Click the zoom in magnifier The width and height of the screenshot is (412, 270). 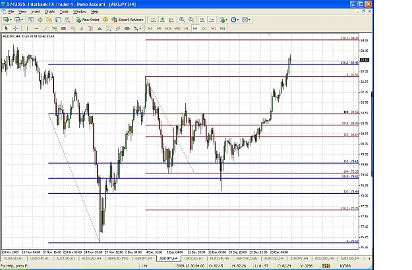click(x=182, y=20)
